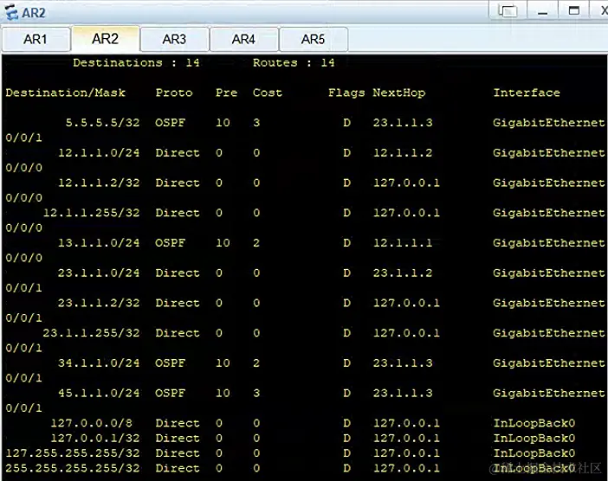Click the 127.255.255.255/32 destination entry

click(x=73, y=453)
